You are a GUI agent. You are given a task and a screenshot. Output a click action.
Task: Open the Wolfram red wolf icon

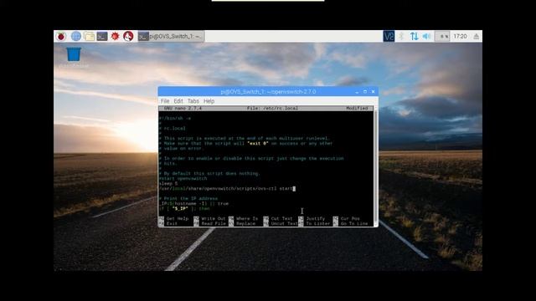(128, 36)
